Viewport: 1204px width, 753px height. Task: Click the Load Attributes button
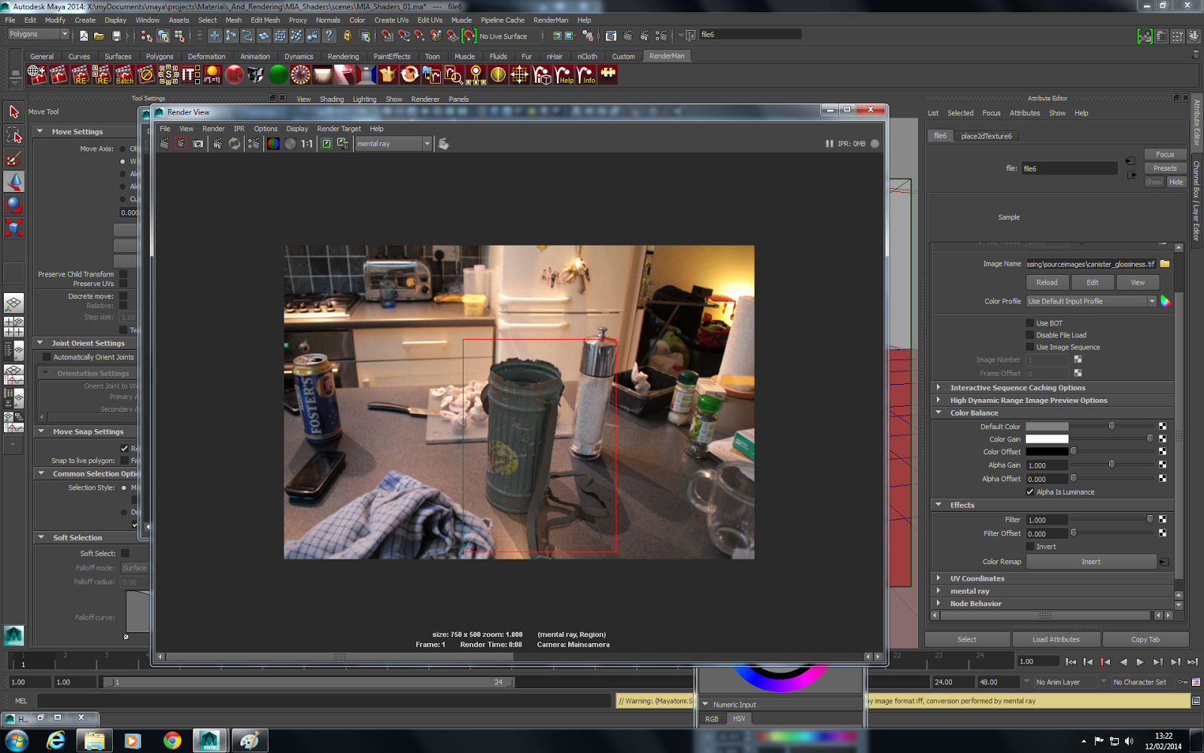click(1056, 639)
